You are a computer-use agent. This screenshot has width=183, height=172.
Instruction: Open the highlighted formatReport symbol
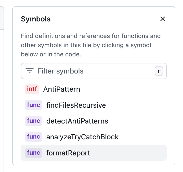[x=94, y=153]
